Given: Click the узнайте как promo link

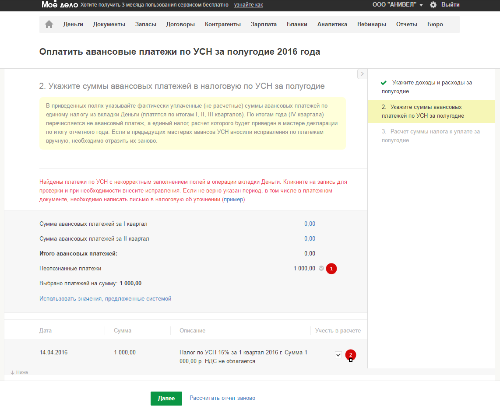Looking at the screenshot, I should 248,5.
